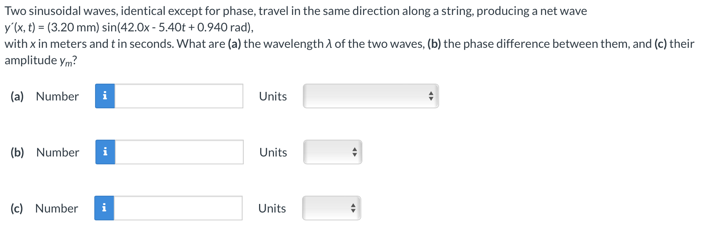The width and height of the screenshot is (706, 248).
Task: Click the up-down arrows on the wavelength units selector
Action: click(431, 96)
